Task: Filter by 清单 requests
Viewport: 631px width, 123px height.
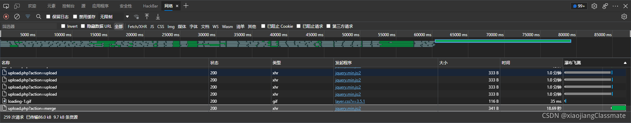Action: tap(240, 26)
